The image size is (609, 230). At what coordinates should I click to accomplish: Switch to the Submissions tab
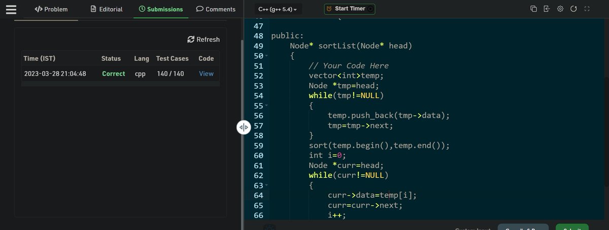(x=161, y=9)
